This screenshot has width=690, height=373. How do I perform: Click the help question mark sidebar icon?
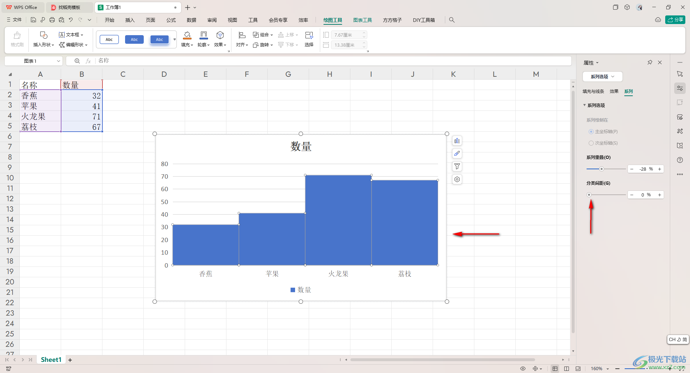(680, 160)
